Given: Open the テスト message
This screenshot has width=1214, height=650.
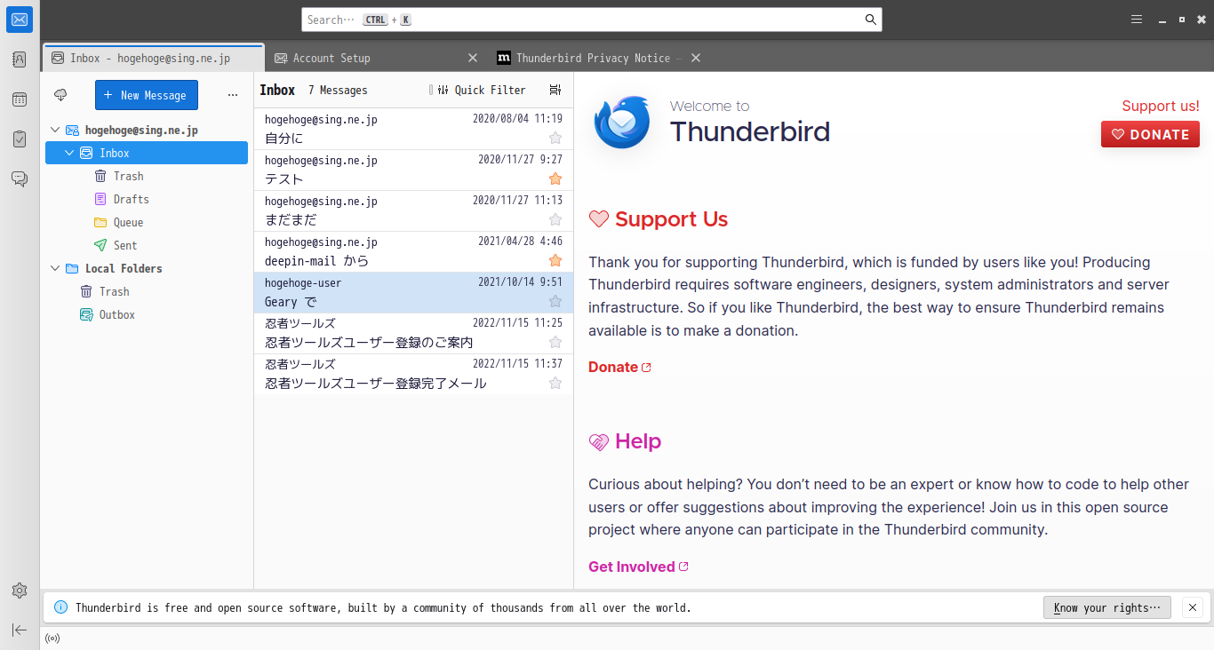Looking at the screenshot, I should coord(413,170).
